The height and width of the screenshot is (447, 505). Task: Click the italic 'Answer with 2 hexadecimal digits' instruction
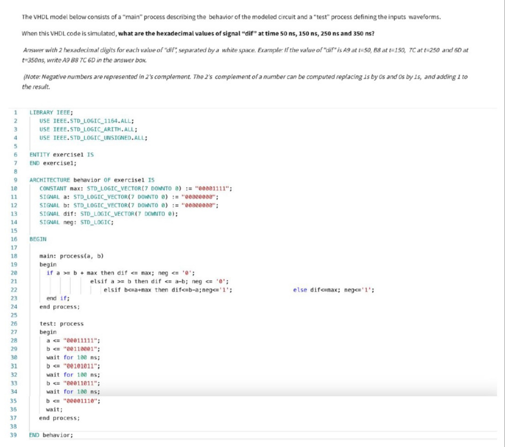click(x=245, y=55)
